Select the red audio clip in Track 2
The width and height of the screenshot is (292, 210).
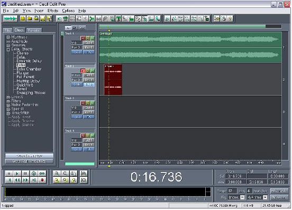[x=113, y=80]
